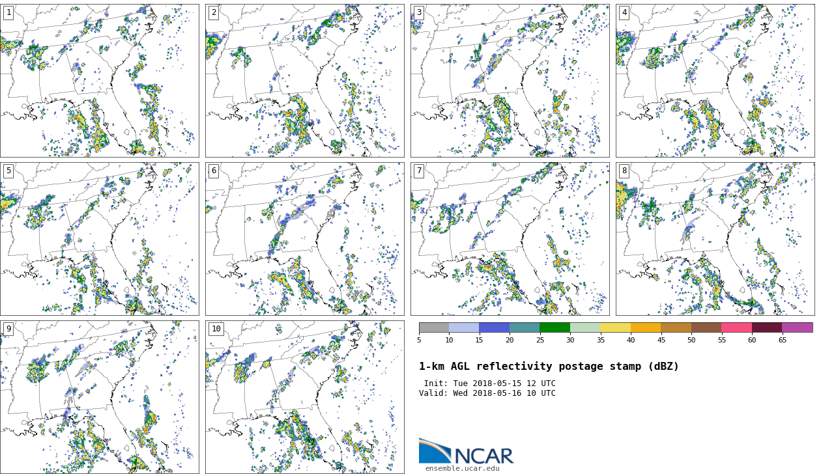The width and height of the screenshot is (821, 474).
Task: Click the purple 65+ dBZ swatch
Action: click(797, 328)
